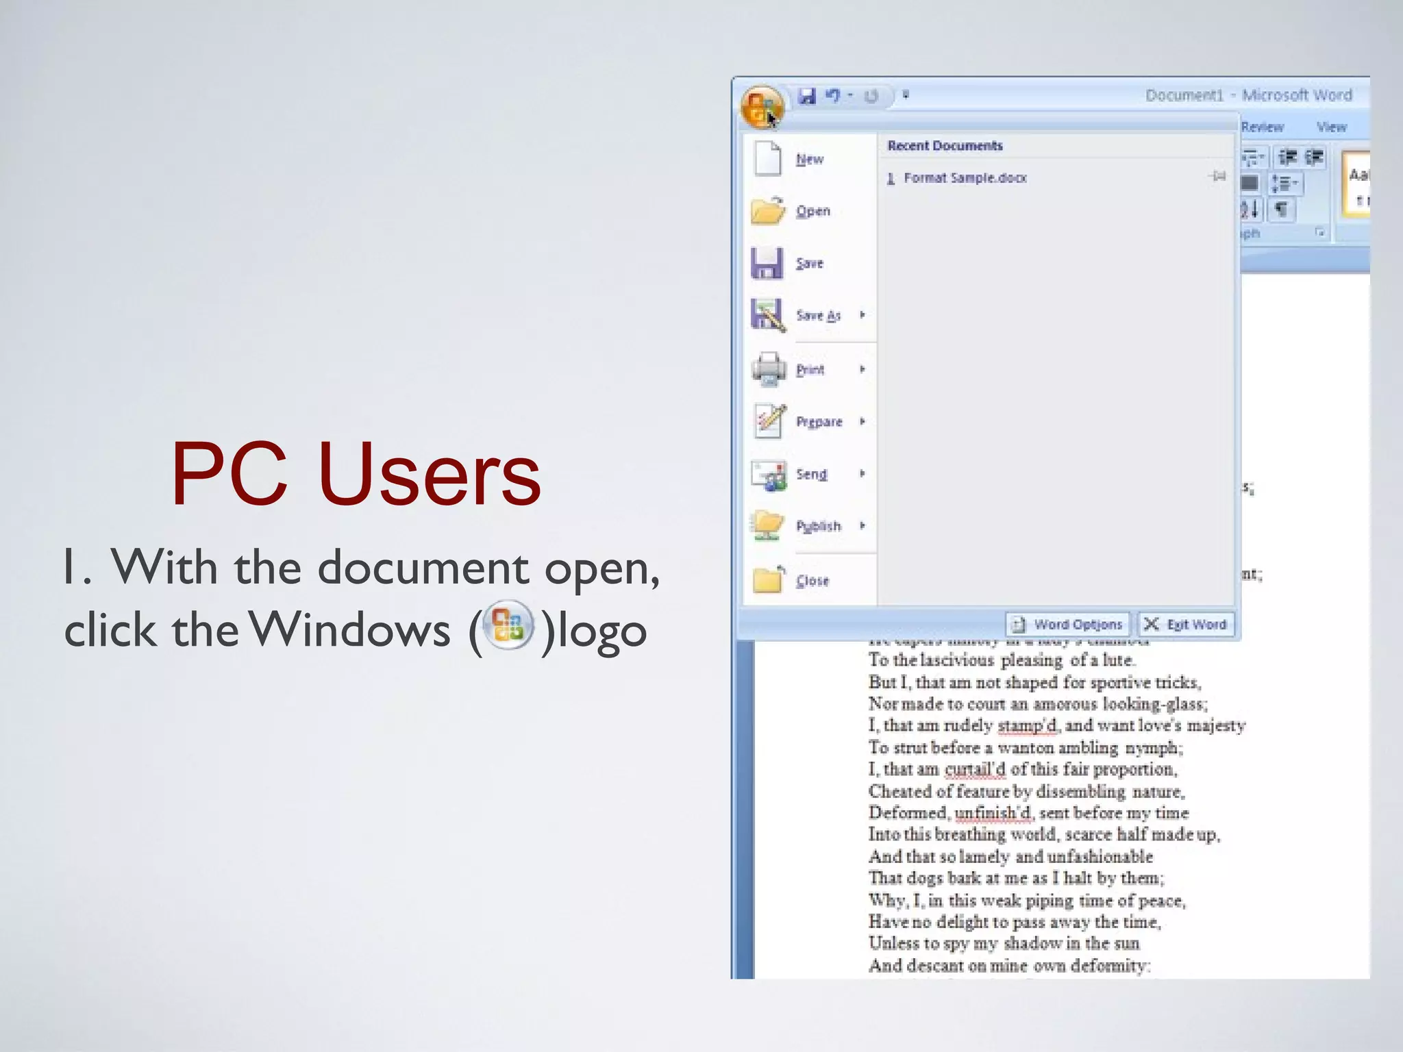
Task: Click the Word Options button
Action: click(1068, 624)
